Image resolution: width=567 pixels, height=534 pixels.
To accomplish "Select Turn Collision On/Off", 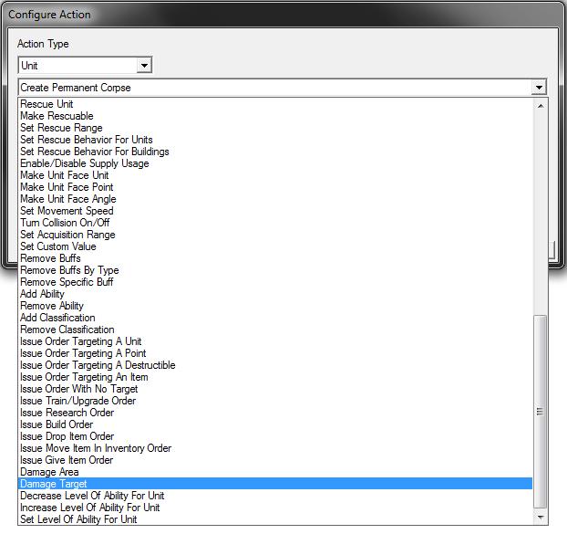I will [275, 223].
